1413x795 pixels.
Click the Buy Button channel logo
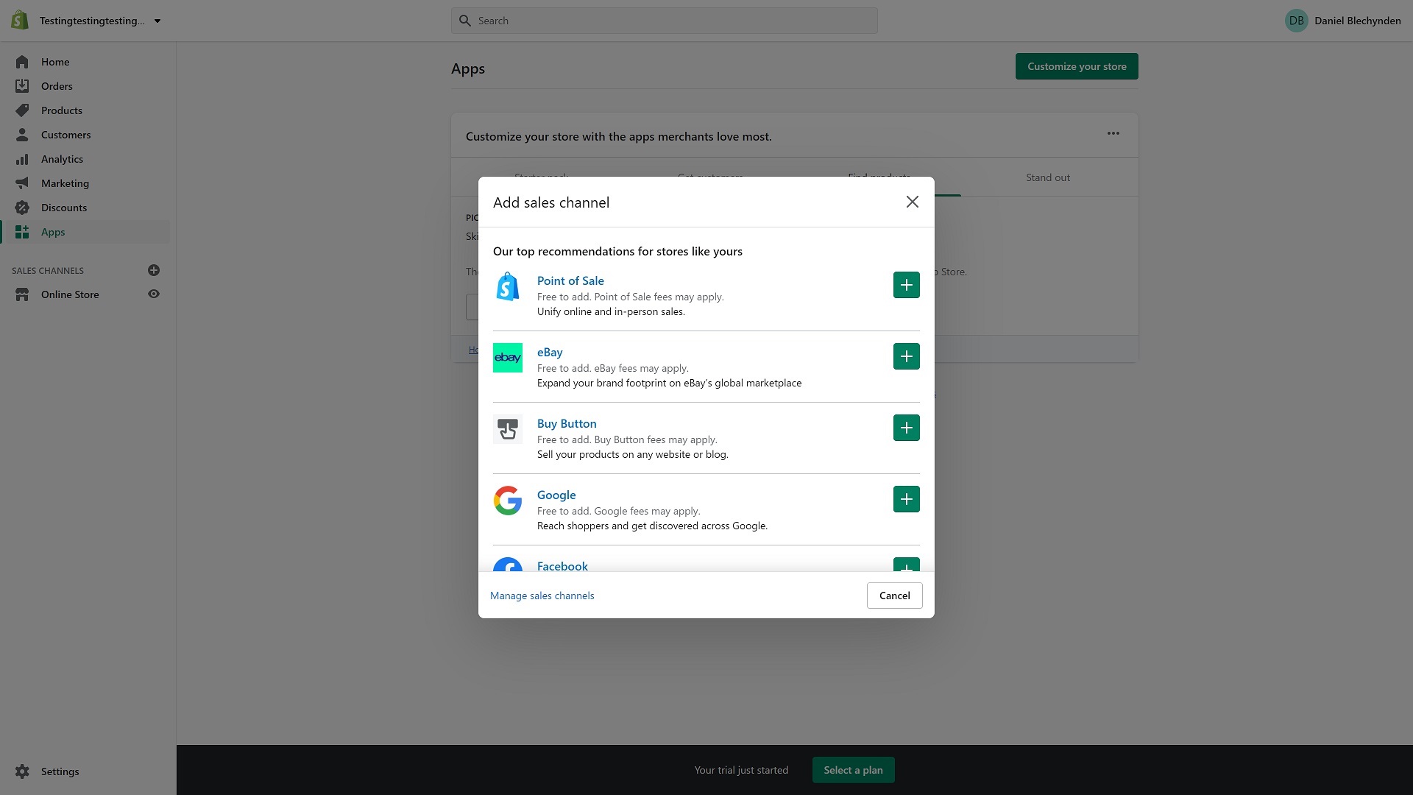508,429
